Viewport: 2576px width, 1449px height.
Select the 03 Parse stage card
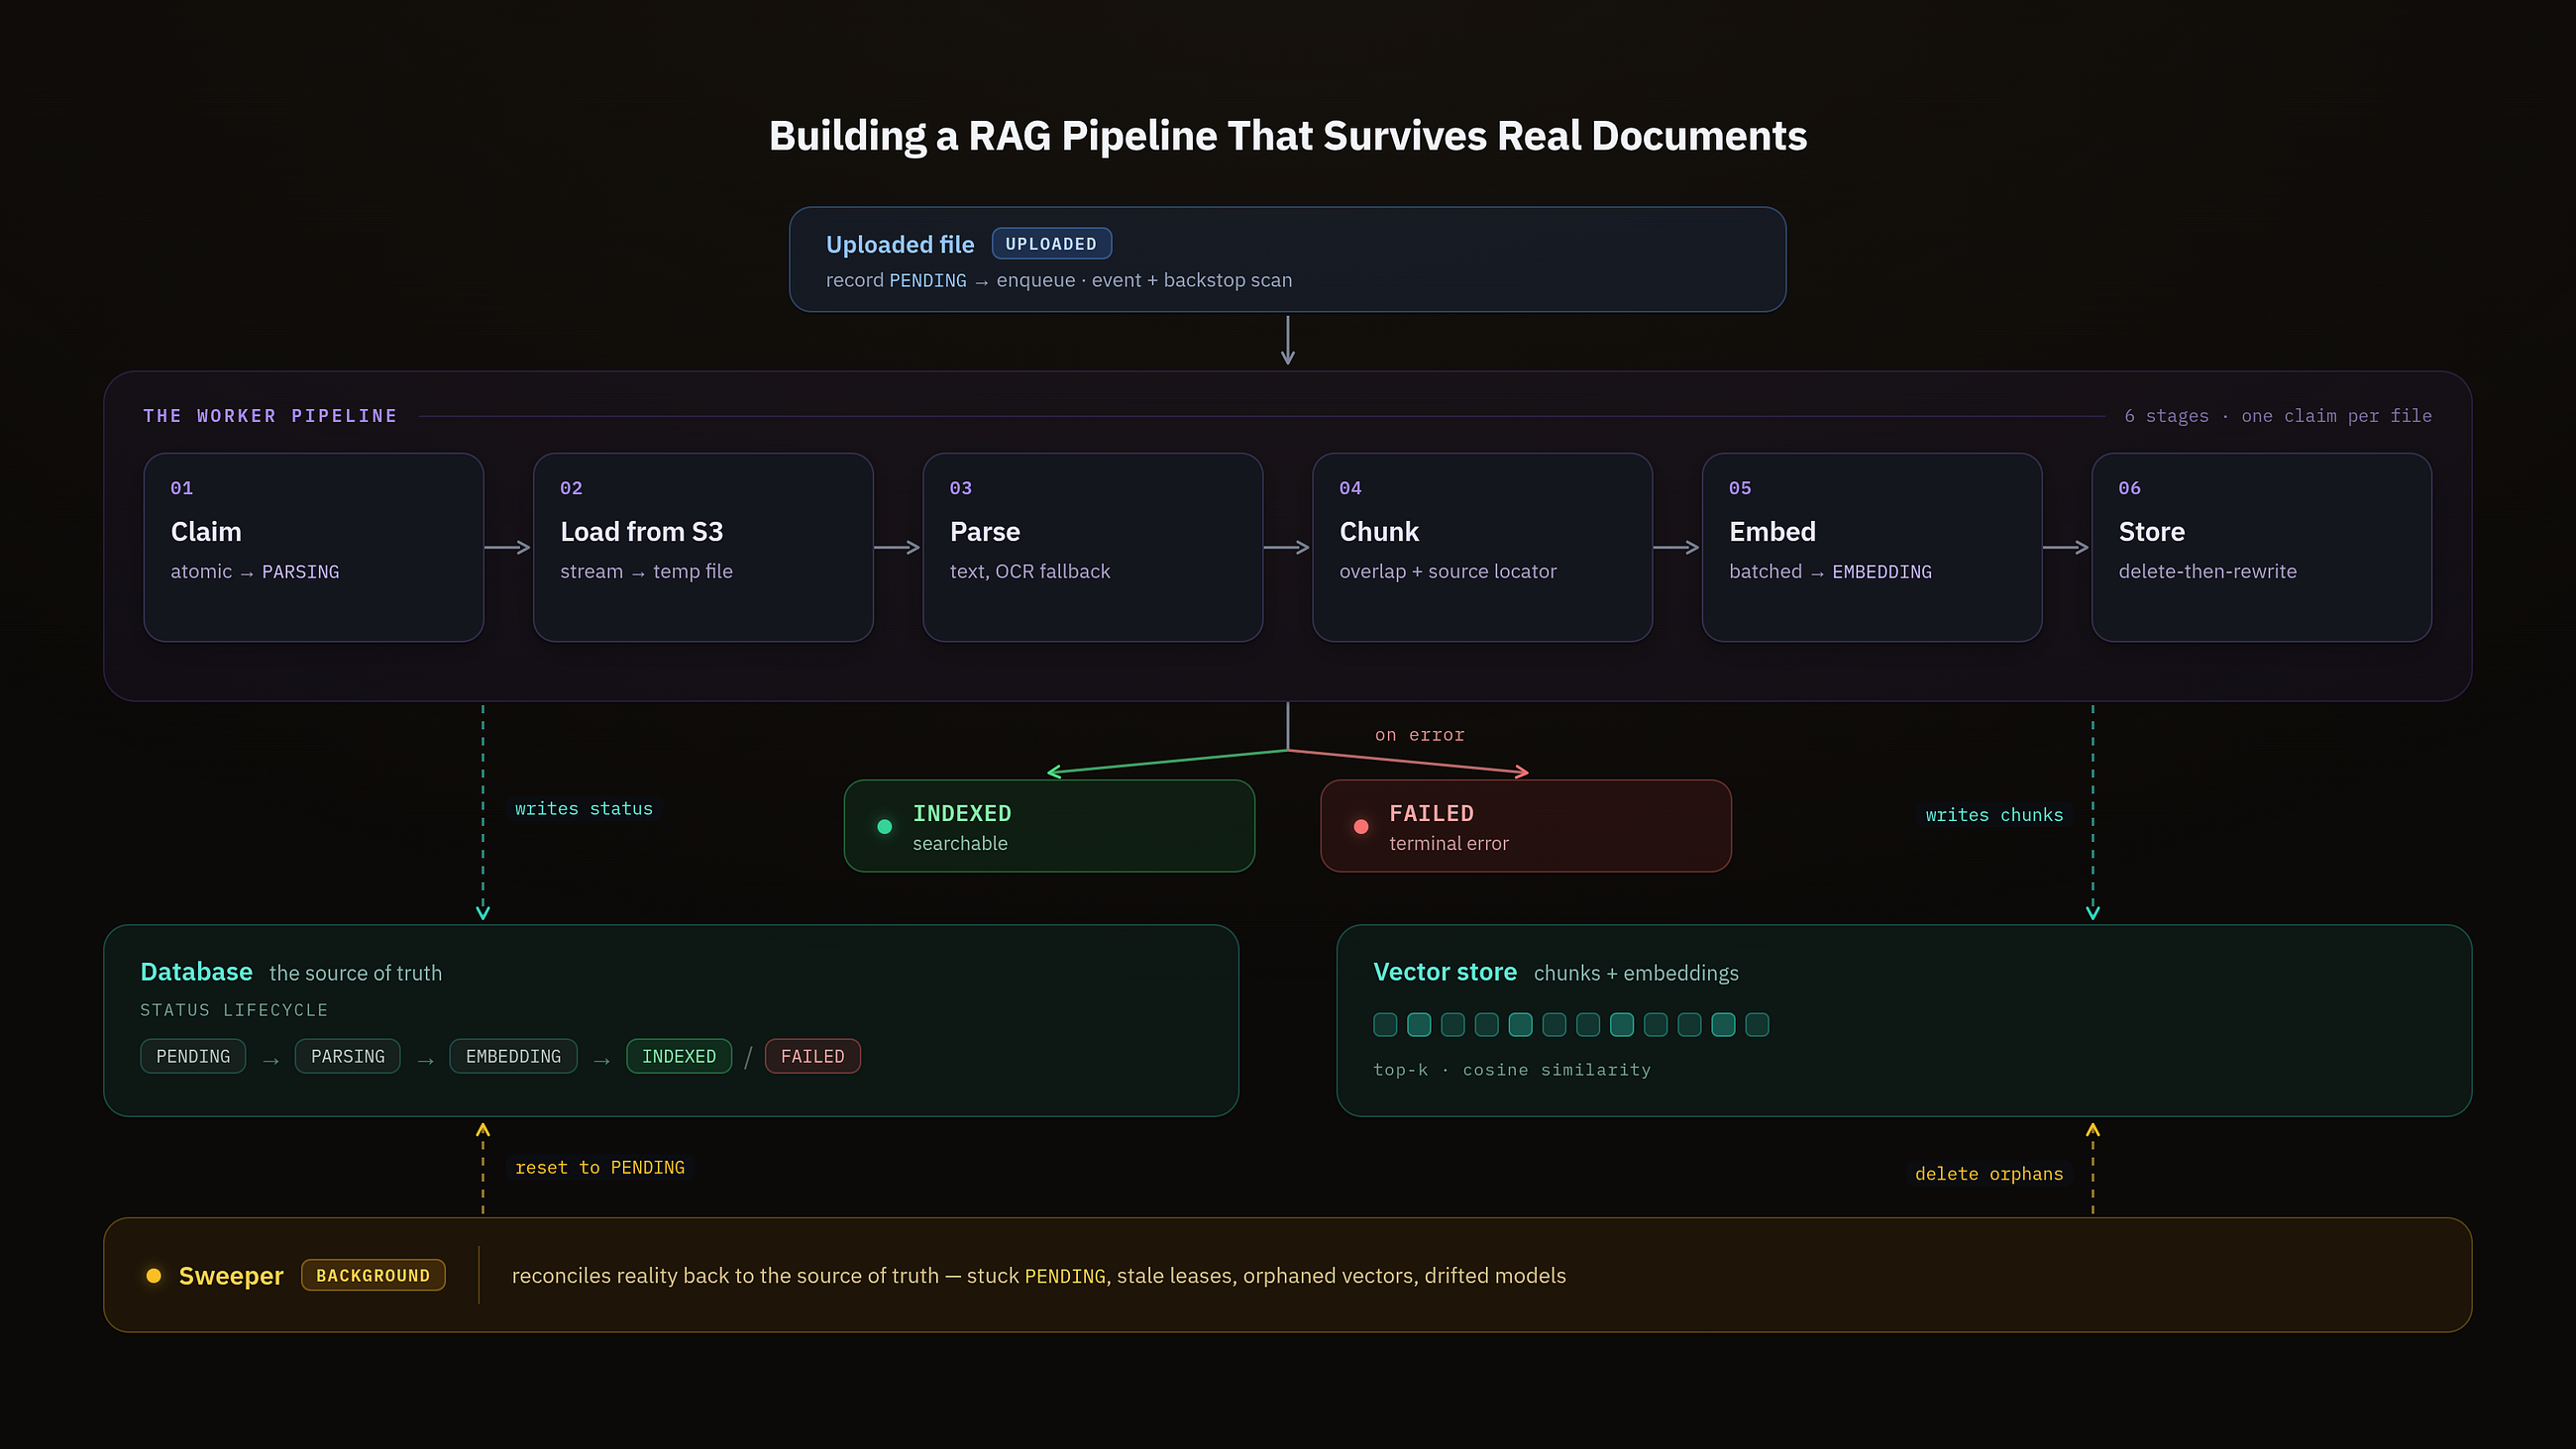(1093, 547)
